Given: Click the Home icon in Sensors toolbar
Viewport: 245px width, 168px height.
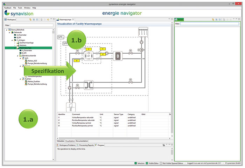Looking at the screenshot, I should (x=224, y=20).
